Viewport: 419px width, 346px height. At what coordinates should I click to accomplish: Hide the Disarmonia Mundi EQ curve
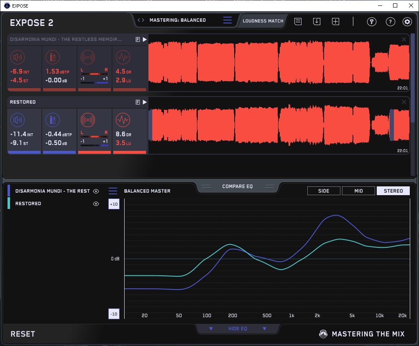pyautogui.click(x=96, y=191)
